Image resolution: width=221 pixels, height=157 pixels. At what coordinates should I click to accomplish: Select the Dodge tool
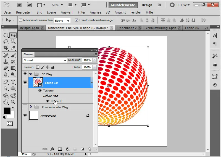pyautogui.click(x=13, y=74)
